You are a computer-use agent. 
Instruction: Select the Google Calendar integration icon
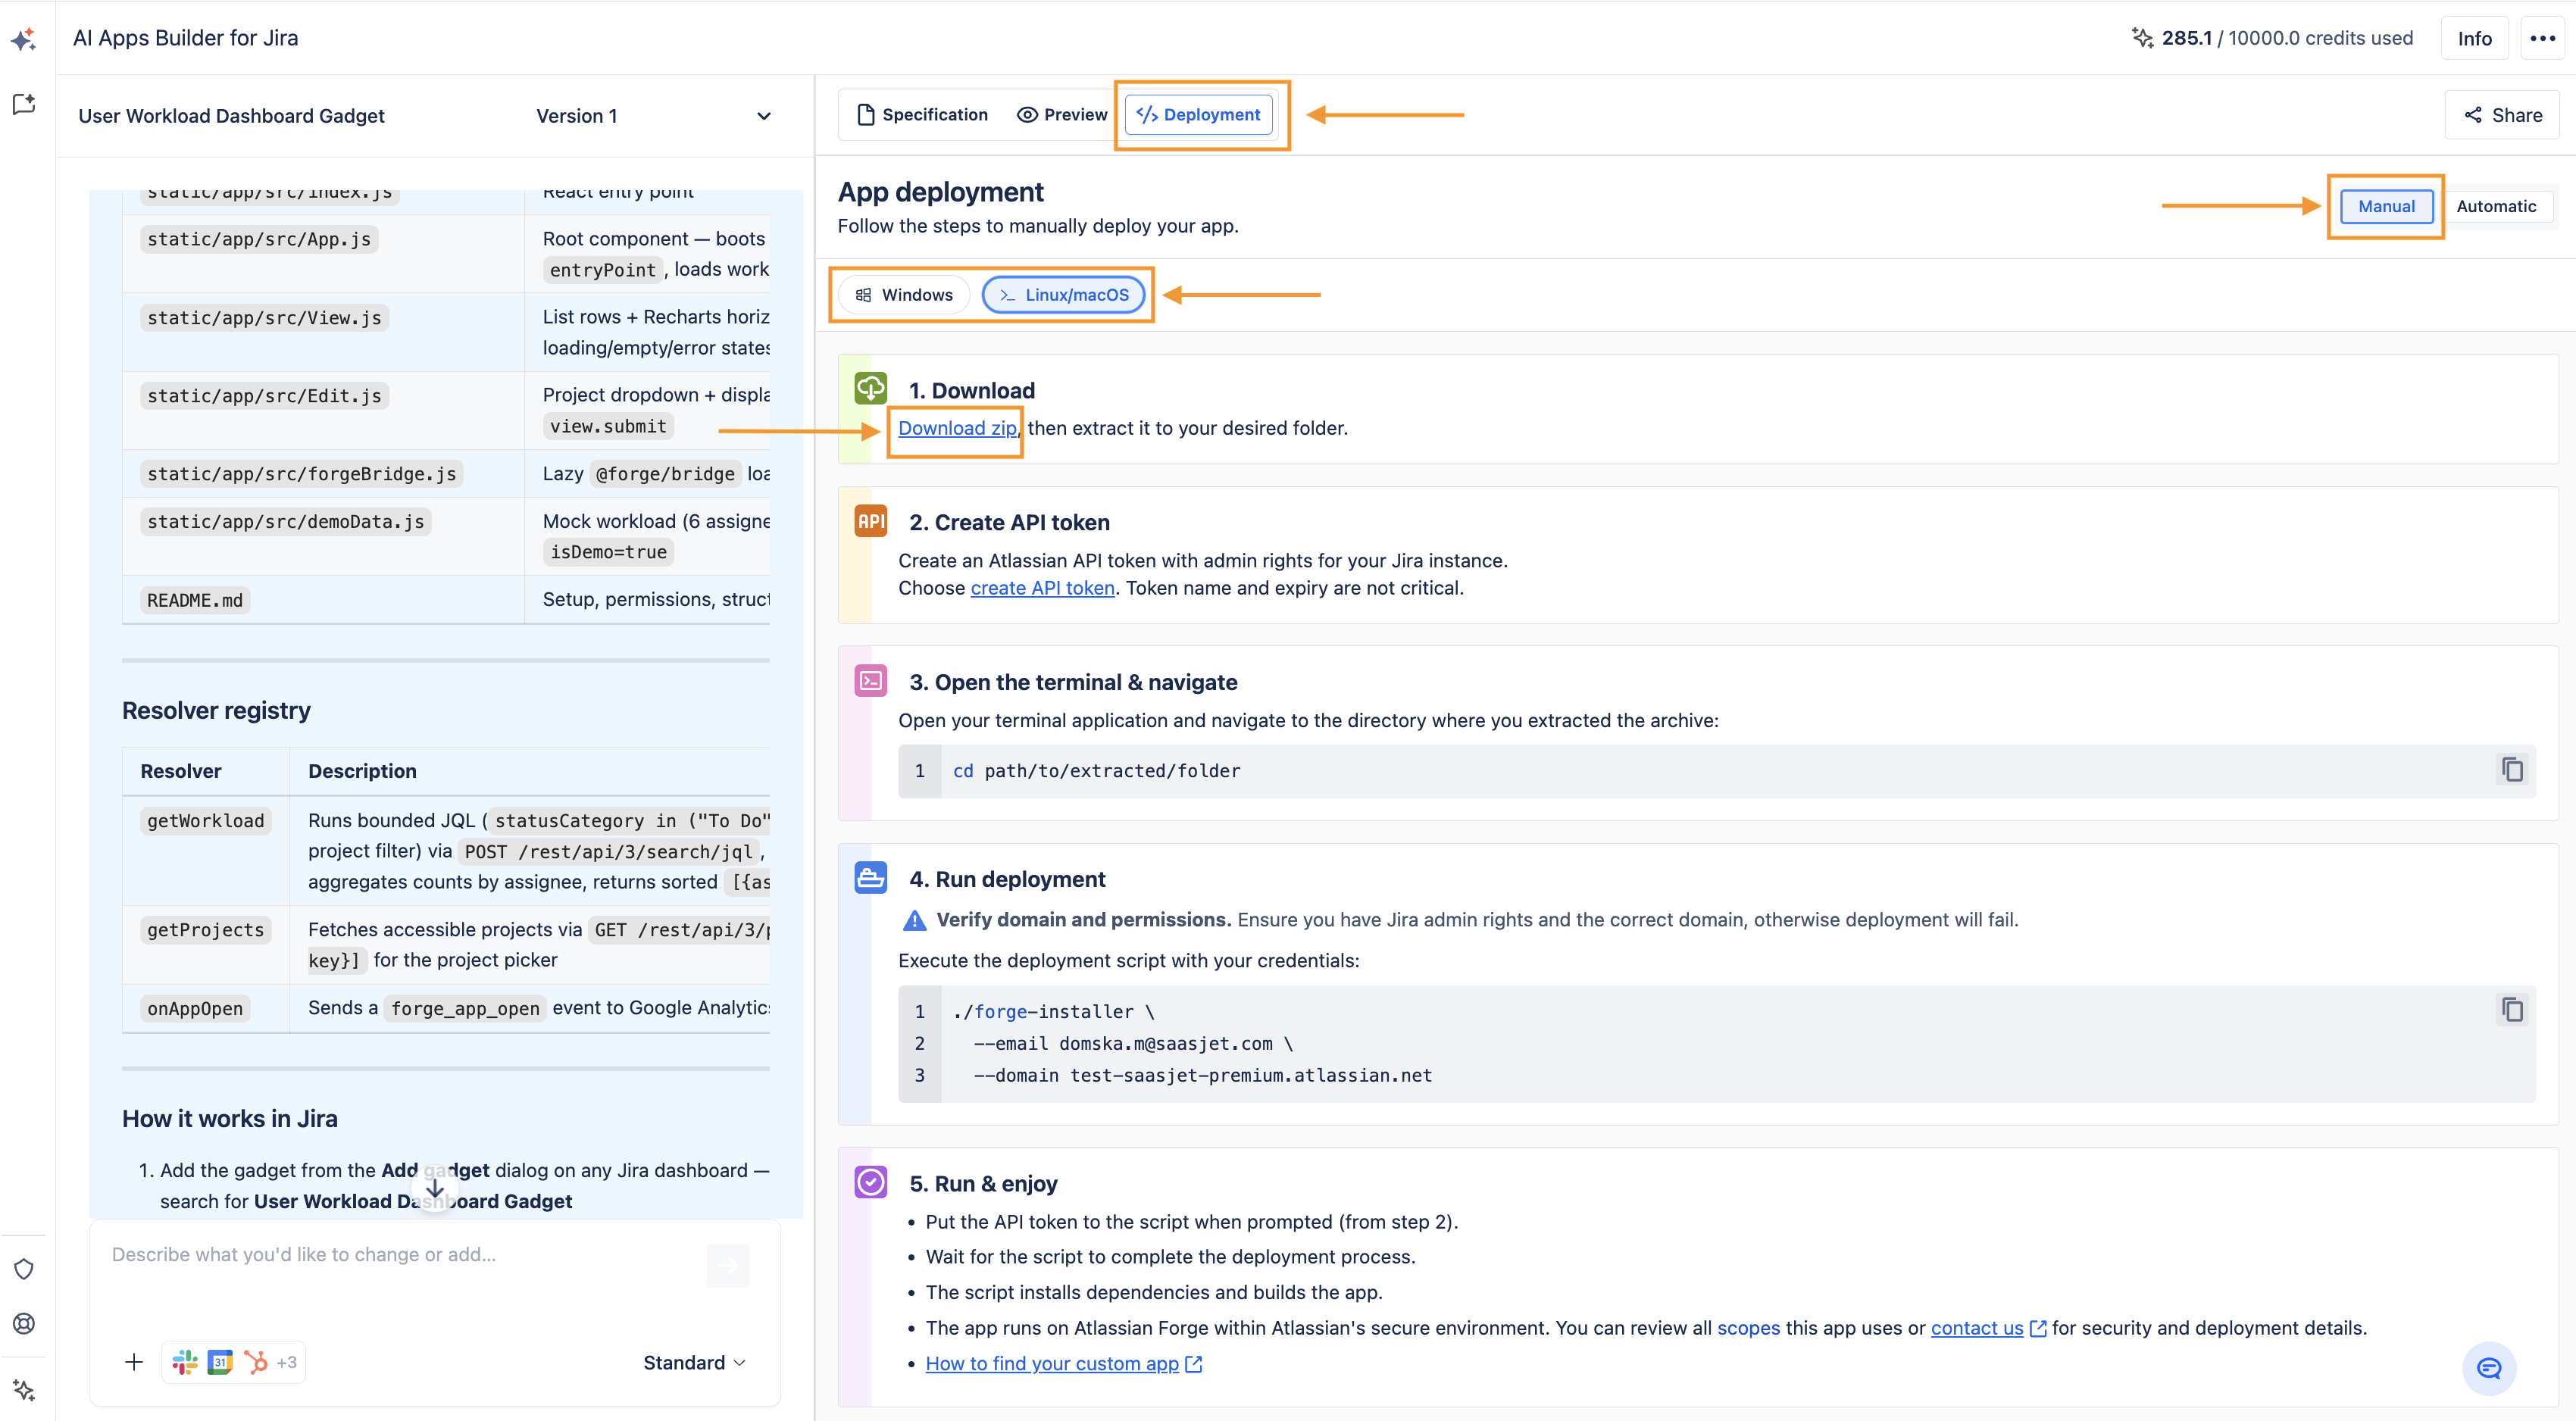coord(220,1362)
